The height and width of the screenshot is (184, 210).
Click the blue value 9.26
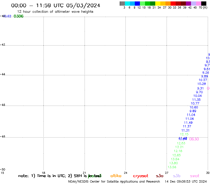[205, 73]
